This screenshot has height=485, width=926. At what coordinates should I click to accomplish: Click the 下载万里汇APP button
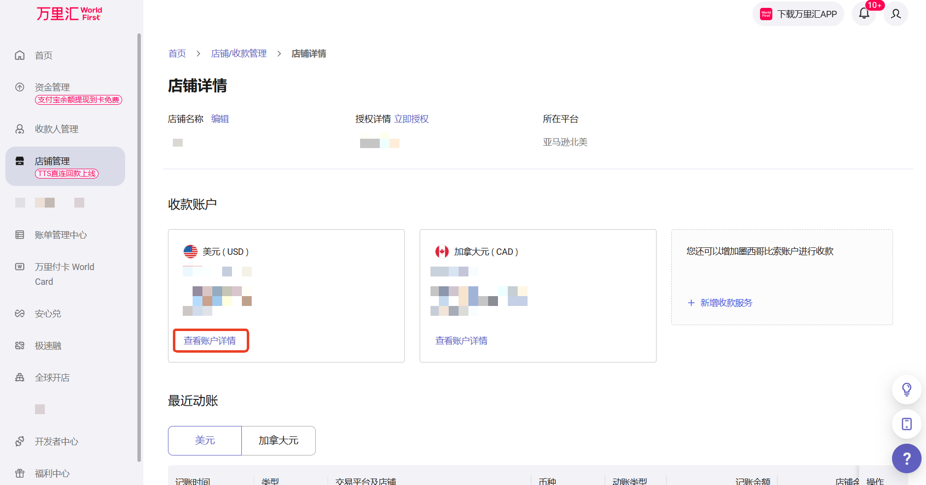pyautogui.click(x=798, y=14)
